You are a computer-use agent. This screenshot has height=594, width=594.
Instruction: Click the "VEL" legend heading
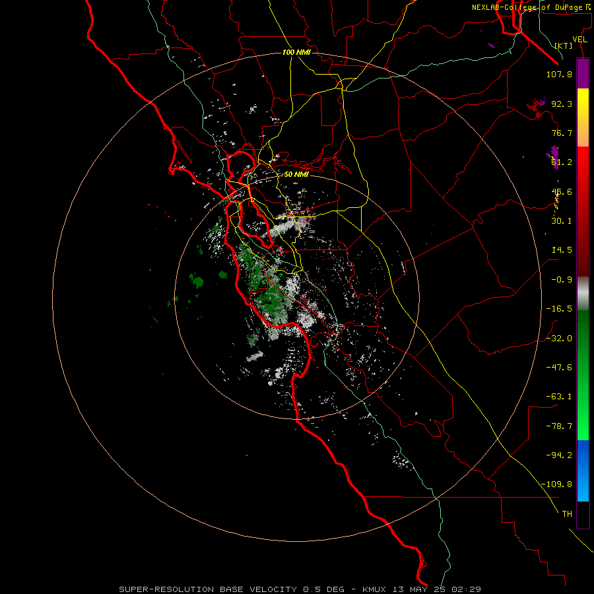[579, 40]
